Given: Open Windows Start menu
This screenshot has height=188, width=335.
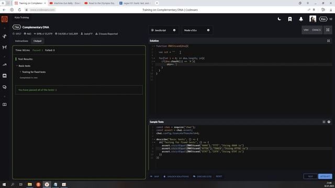Looking at the screenshot, I should [4, 184].
